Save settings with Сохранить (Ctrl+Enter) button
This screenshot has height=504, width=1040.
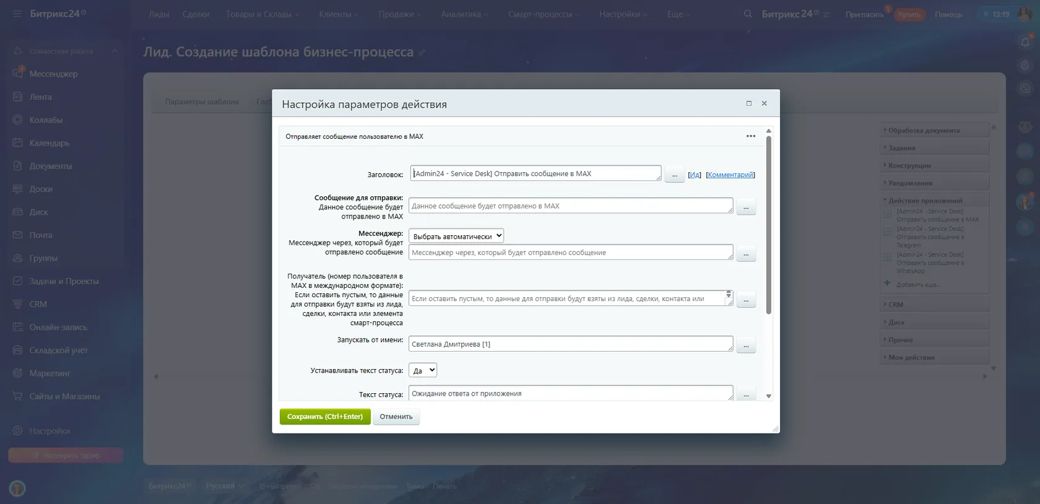(x=325, y=417)
